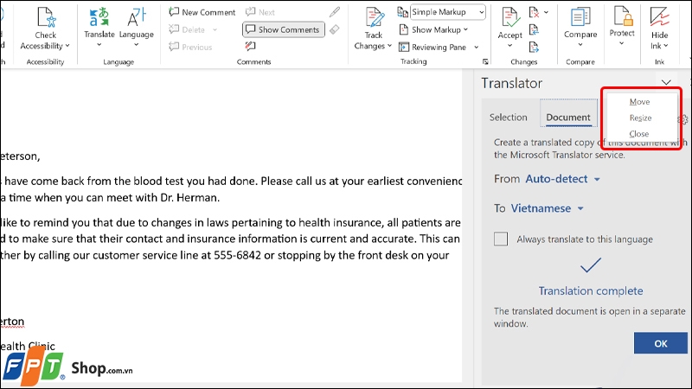Click the 'Translation complete' text
This screenshot has width=692, height=389.
591,291
